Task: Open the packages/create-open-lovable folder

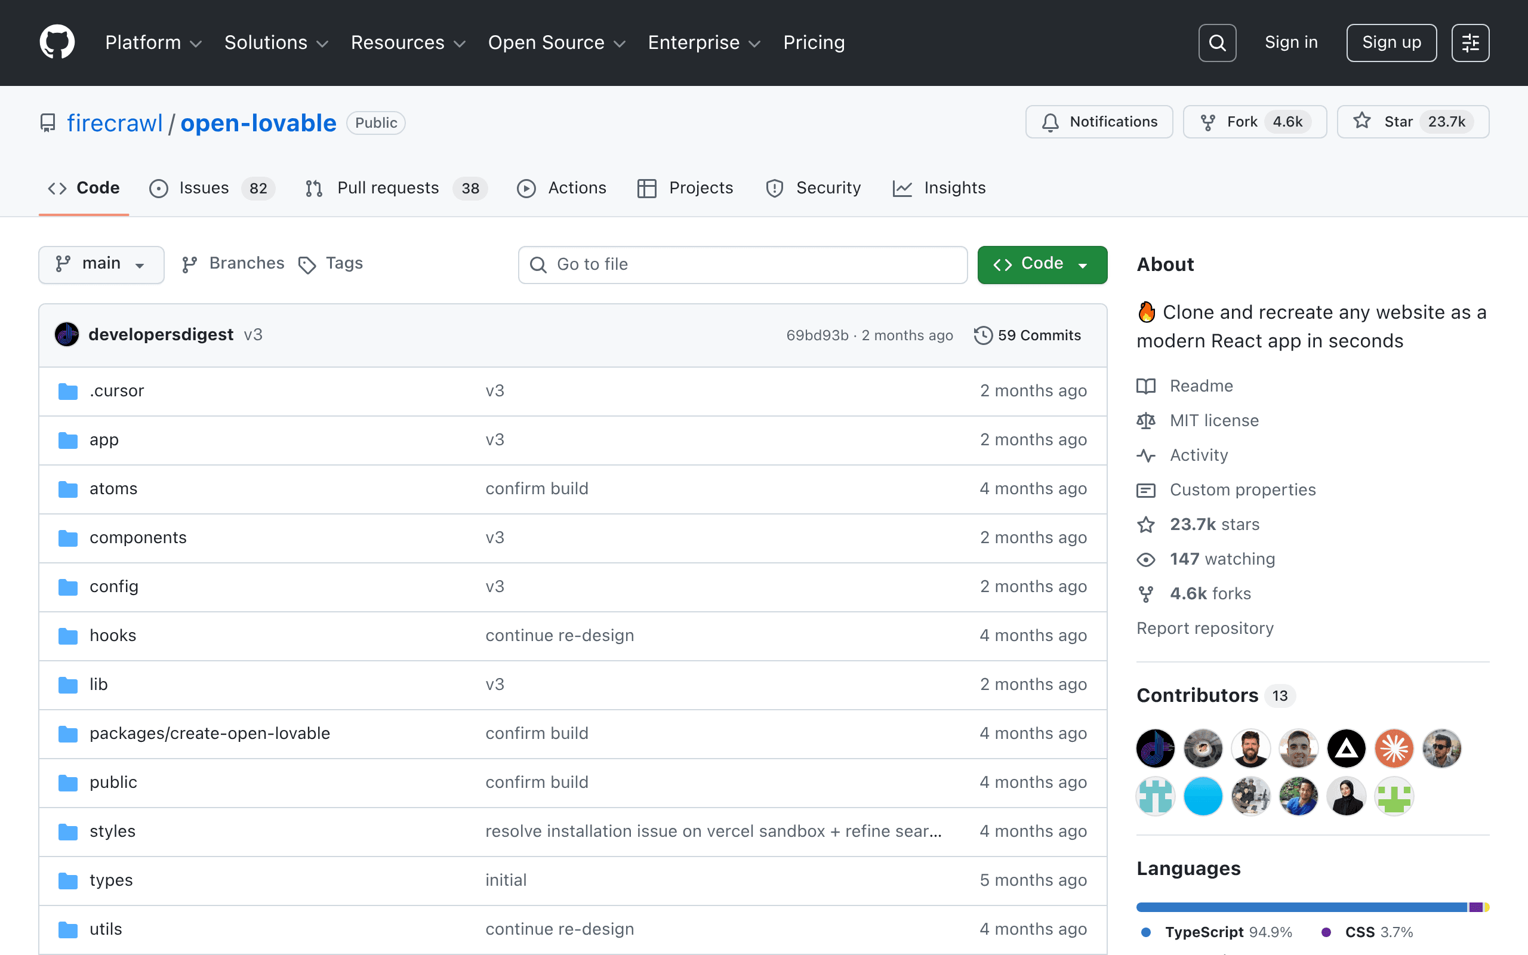Action: [x=210, y=734]
